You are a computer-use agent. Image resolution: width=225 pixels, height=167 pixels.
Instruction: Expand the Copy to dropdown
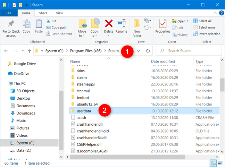(94, 35)
